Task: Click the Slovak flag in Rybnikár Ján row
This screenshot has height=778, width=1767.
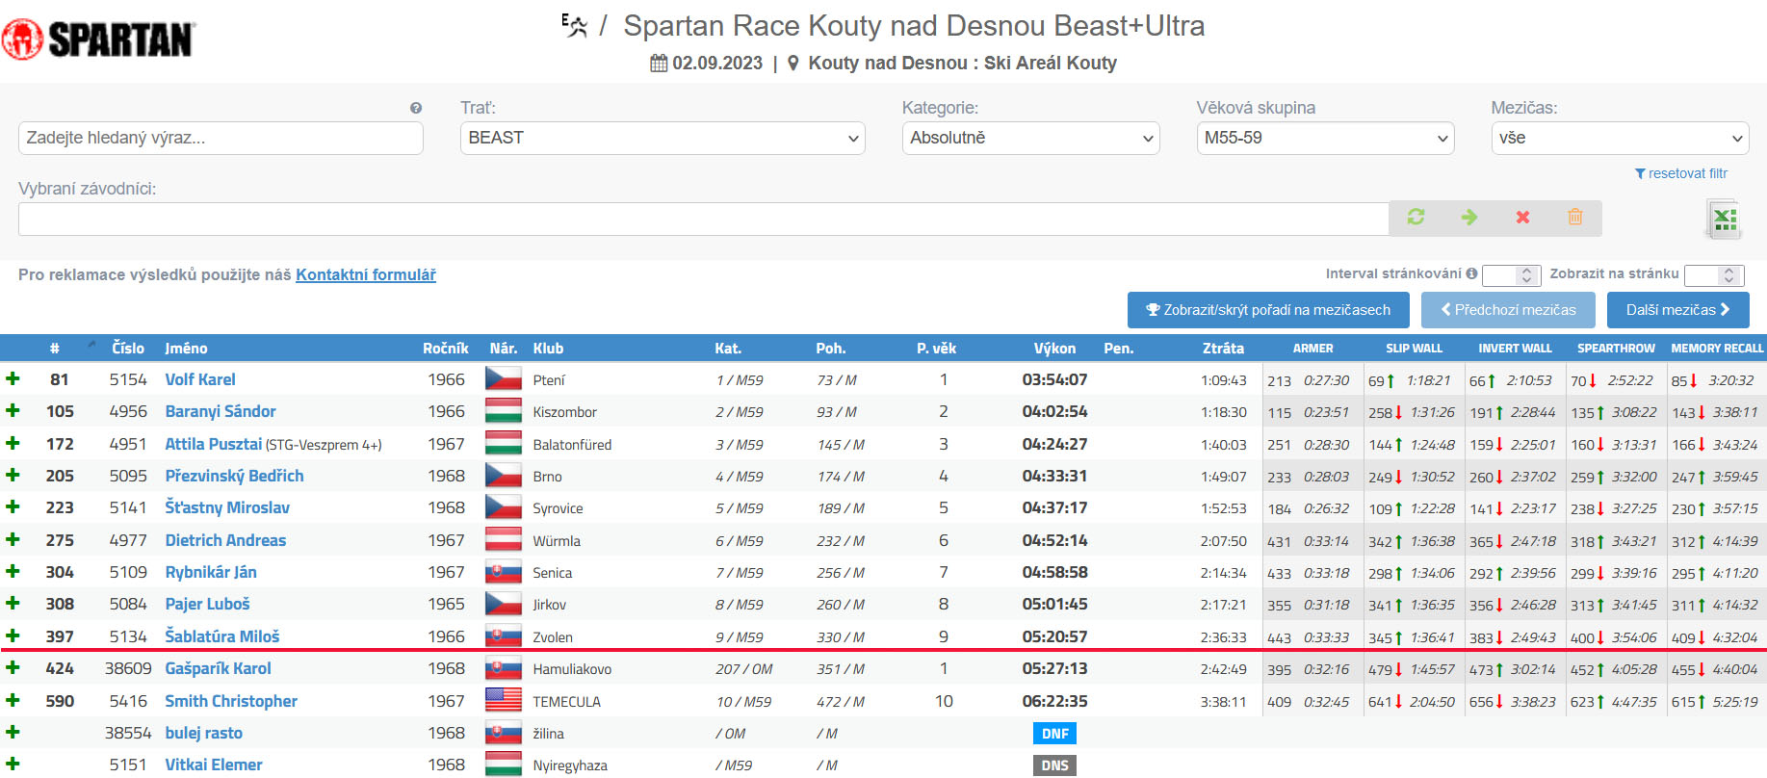Action: click(503, 572)
